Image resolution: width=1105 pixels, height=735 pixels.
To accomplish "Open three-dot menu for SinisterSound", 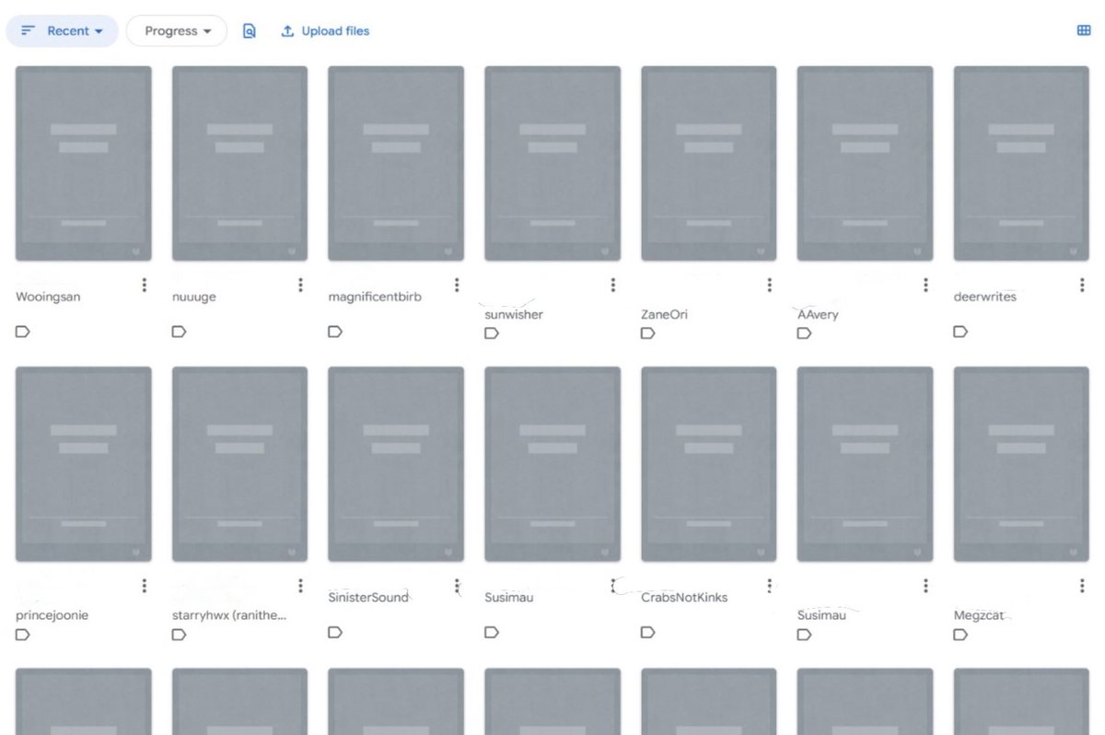I will [457, 586].
